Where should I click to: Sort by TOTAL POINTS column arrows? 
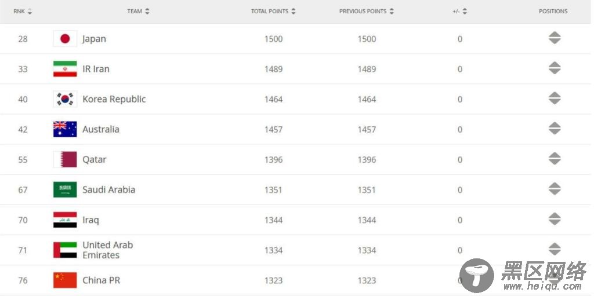coord(293,12)
